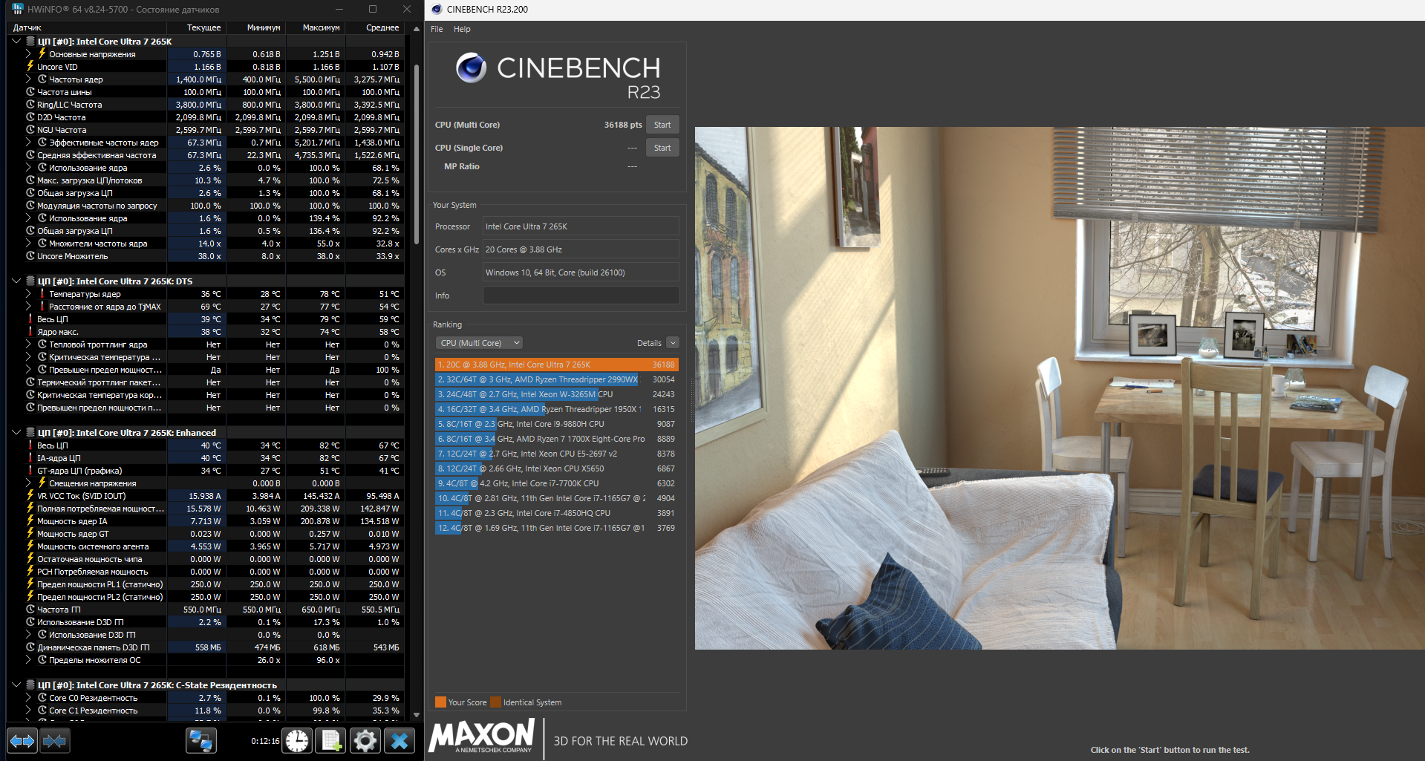The height and width of the screenshot is (761, 1425).
Task: Open the Help menu in Cinebench
Action: click(x=462, y=29)
